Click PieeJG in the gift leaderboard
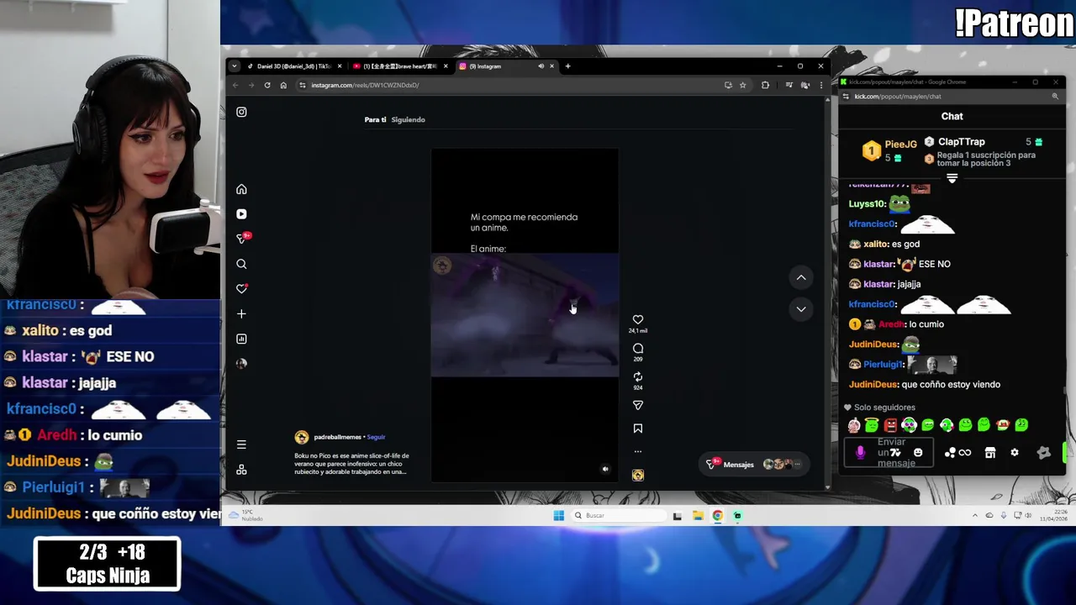 900,145
